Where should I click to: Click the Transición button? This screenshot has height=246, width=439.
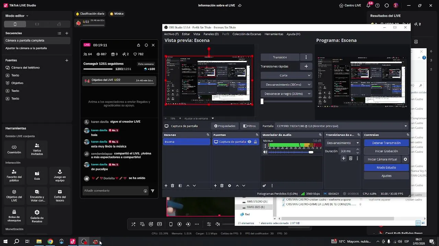coord(280,57)
